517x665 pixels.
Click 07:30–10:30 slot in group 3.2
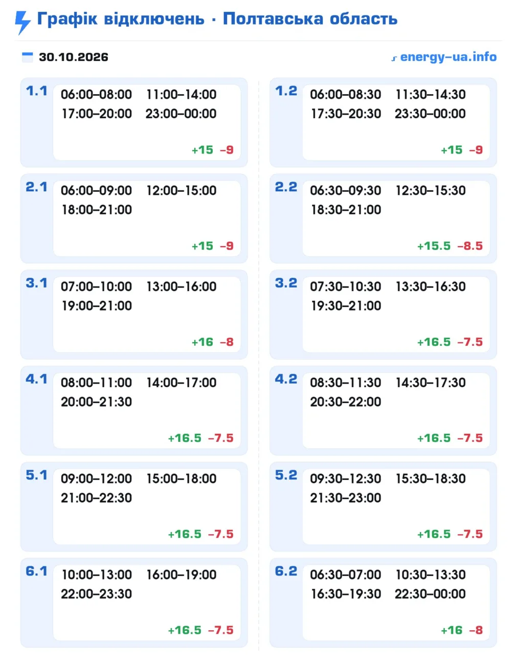pyautogui.click(x=346, y=286)
